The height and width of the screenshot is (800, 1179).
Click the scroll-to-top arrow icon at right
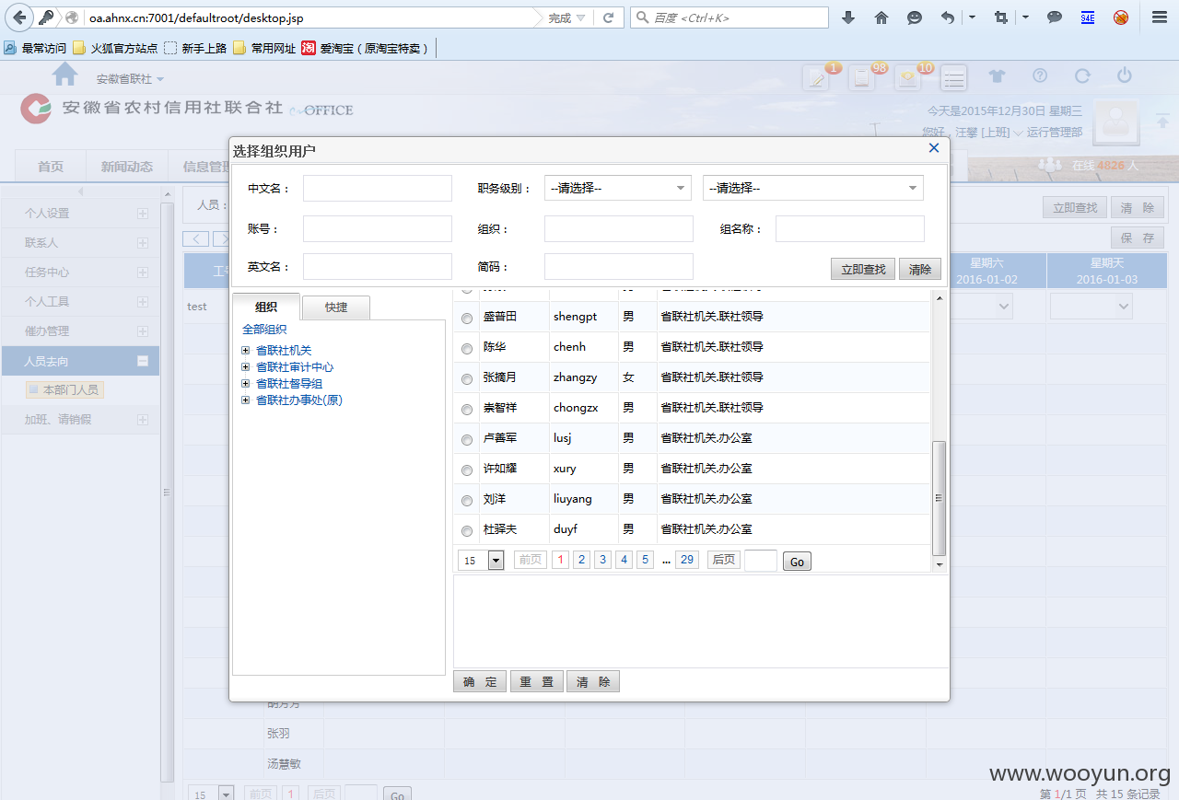tap(1162, 121)
